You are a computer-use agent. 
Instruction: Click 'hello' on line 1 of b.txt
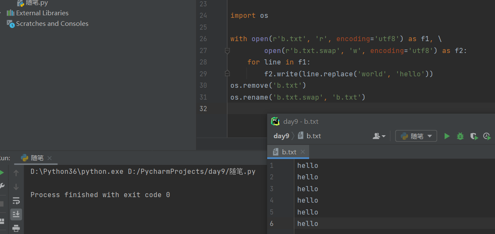[307, 165]
